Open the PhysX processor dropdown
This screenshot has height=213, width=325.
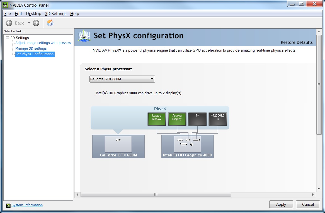click(x=122, y=79)
